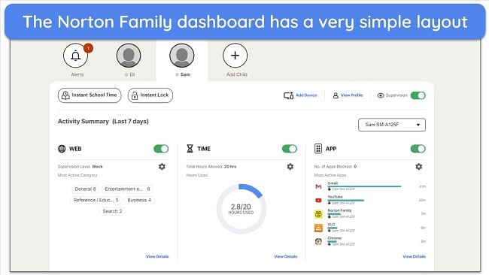
Task: Click the Norton Family app icon
Action: click(318, 214)
